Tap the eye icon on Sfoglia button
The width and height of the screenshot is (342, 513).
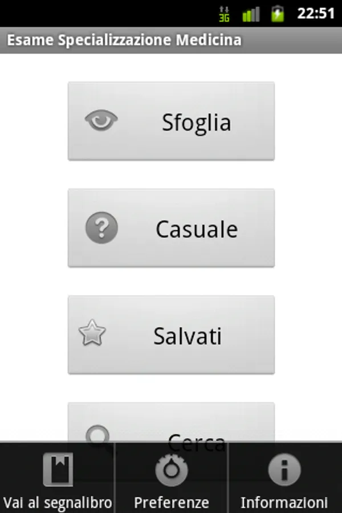click(x=101, y=120)
